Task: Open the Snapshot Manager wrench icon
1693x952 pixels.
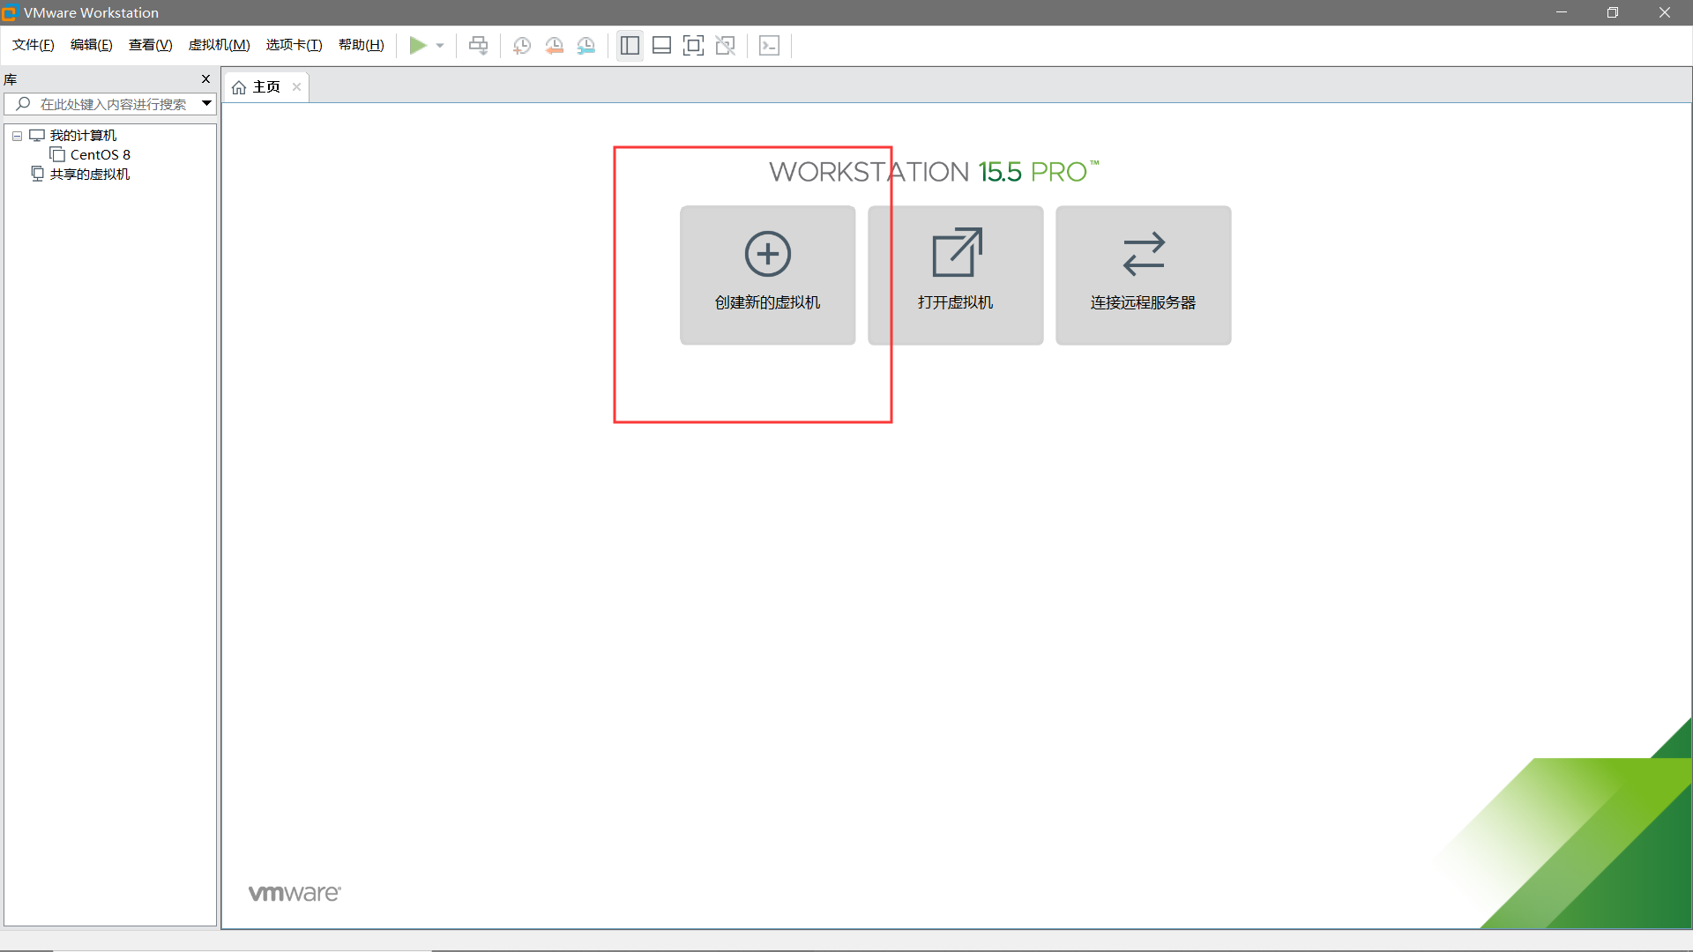Action: (586, 46)
